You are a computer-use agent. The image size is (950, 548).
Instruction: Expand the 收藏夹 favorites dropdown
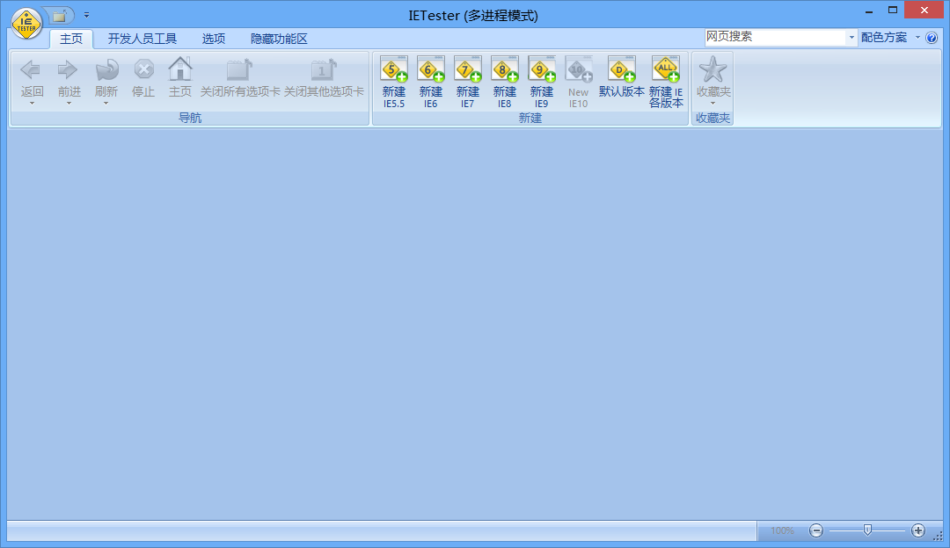coord(713,102)
